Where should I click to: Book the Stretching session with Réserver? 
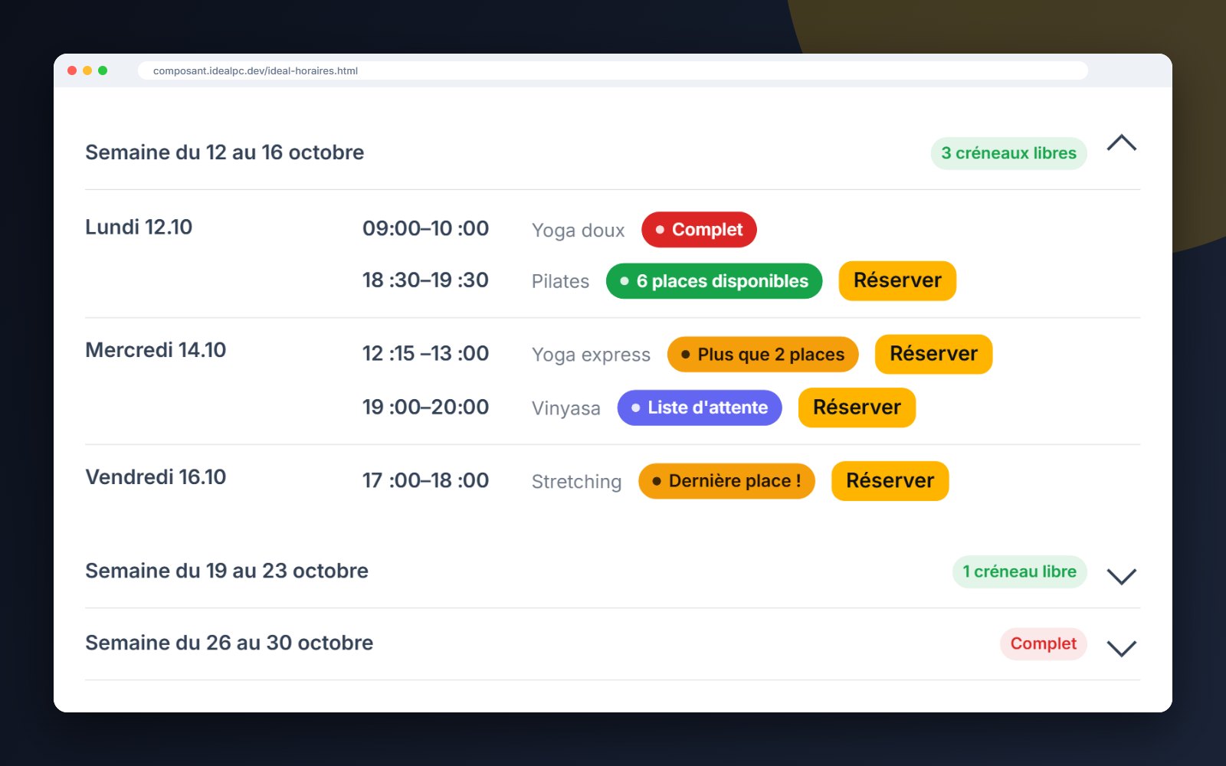point(890,481)
